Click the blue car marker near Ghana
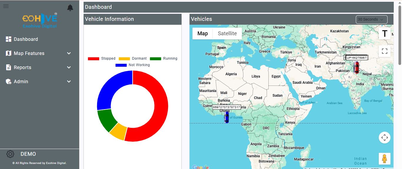402x169 pixels. coord(226,117)
